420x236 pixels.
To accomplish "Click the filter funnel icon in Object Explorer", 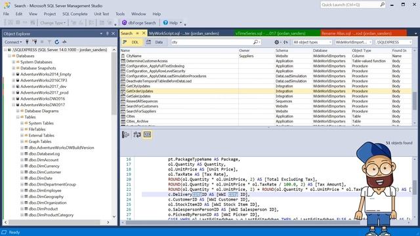I will 49,42.
